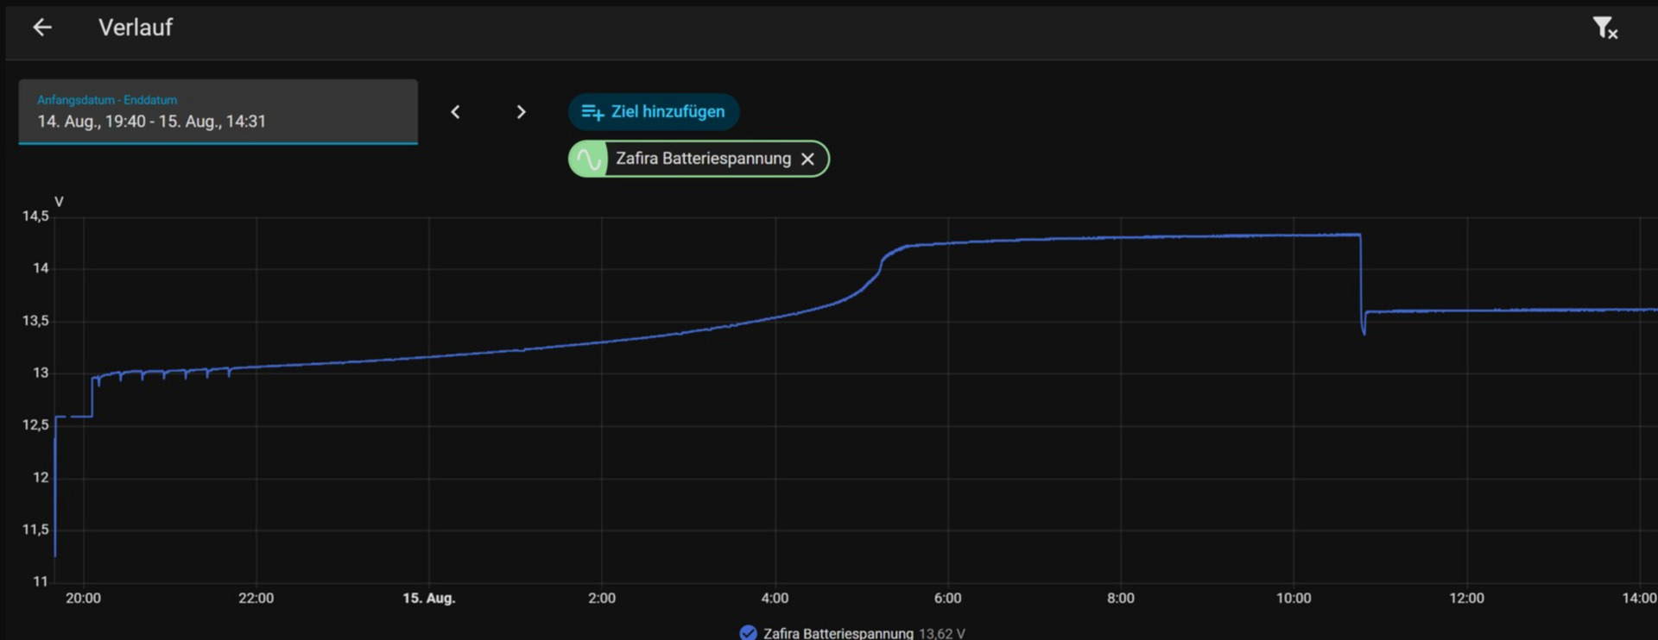
Task: Click the 20:00 x-axis label
Action: pos(83,598)
